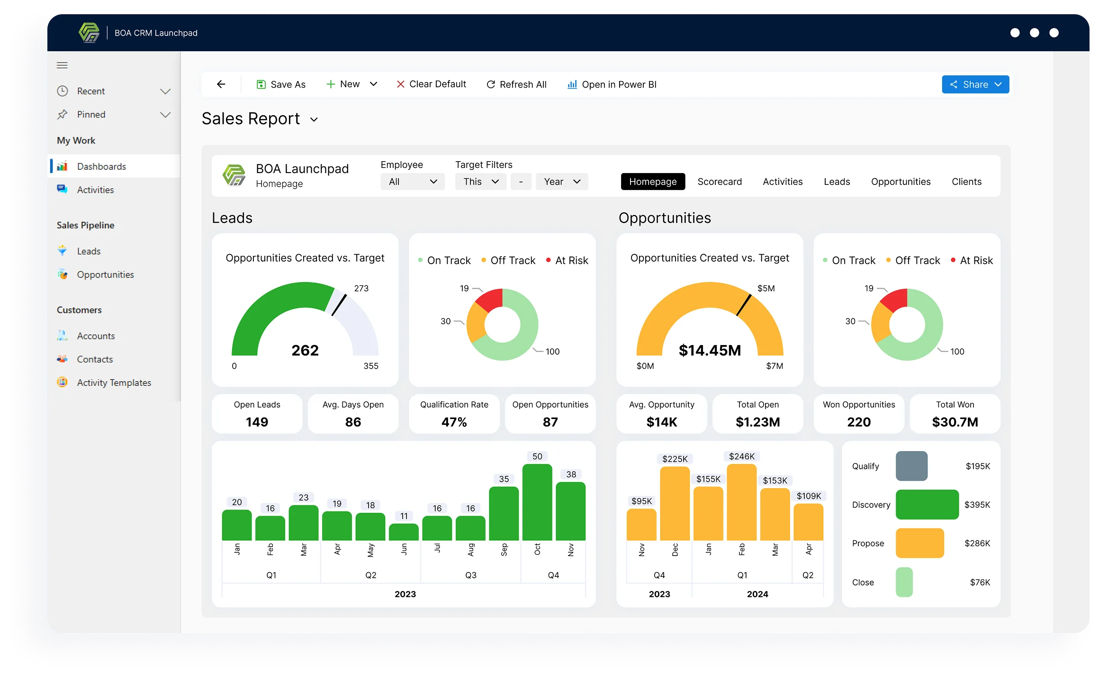This screenshot has width=1099, height=676.
Task: Expand the Recent section chevron
Action: [165, 91]
